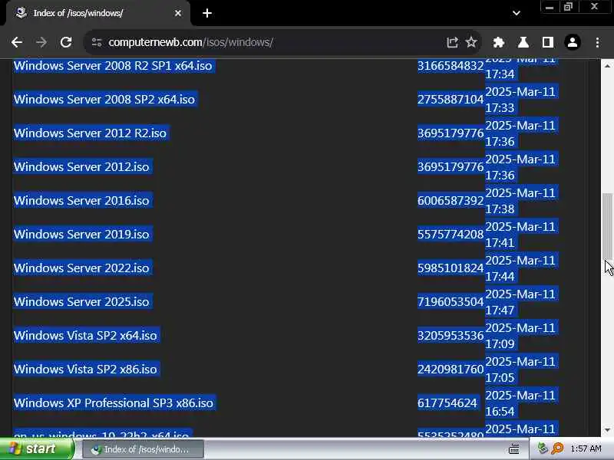Click file size 2420981760

coord(451,369)
